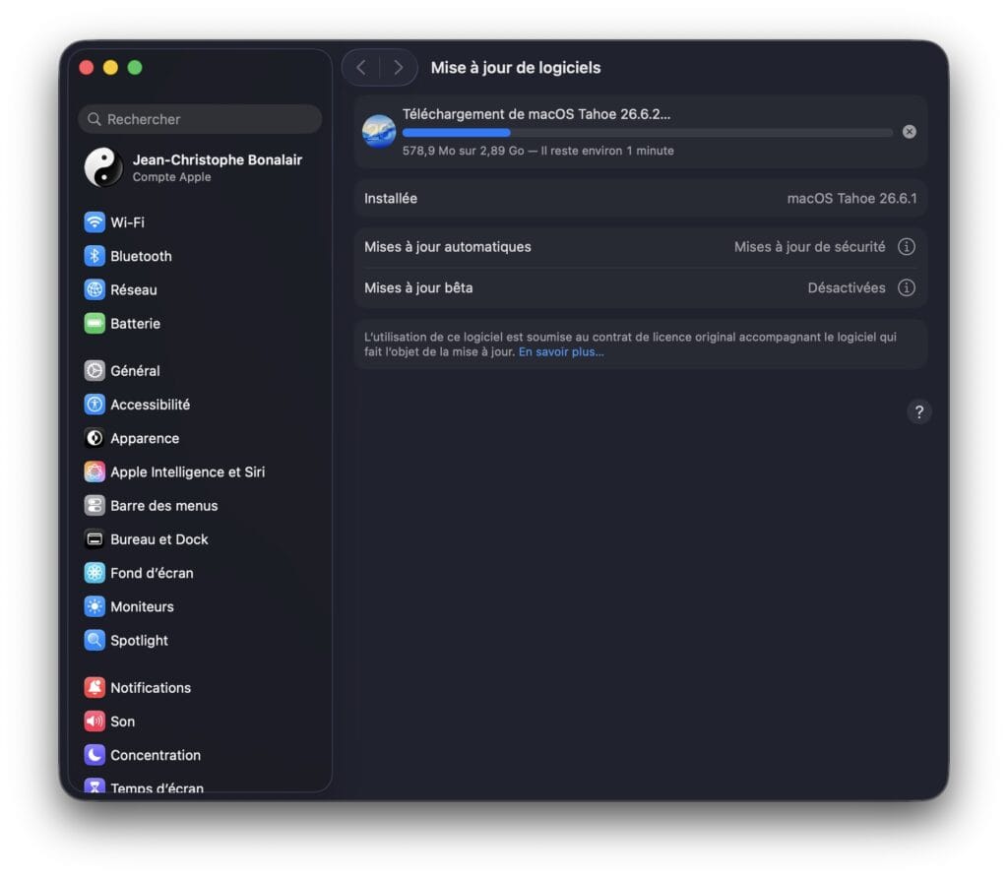
Task: Open Jean-Christophe Bonalair Compte Apple
Action: click(x=200, y=167)
